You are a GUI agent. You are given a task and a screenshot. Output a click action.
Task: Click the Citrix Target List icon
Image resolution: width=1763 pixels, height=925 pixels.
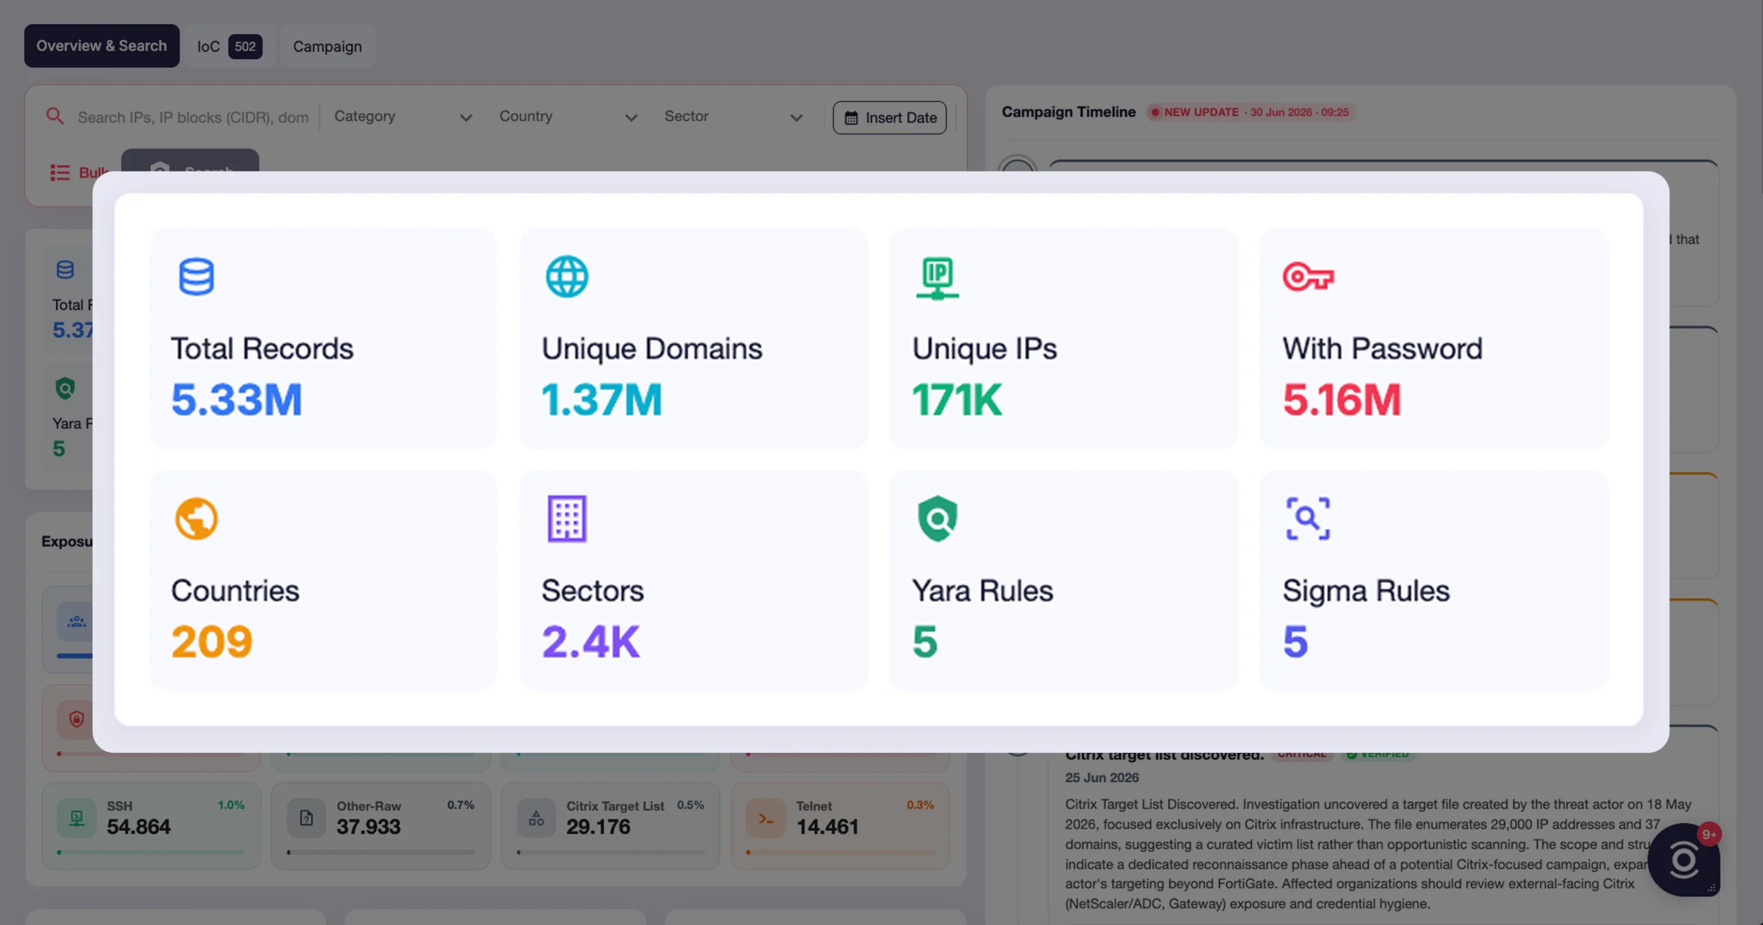(x=536, y=818)
